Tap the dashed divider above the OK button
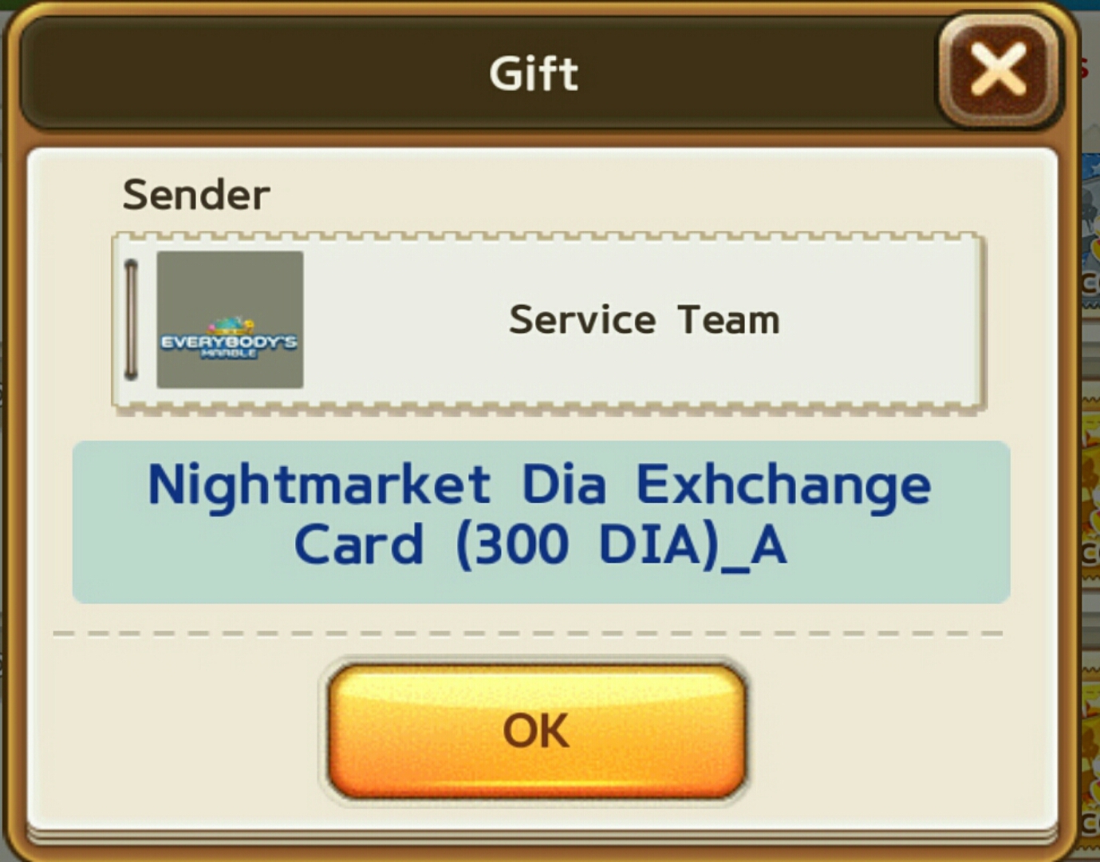 pos(528,634)
